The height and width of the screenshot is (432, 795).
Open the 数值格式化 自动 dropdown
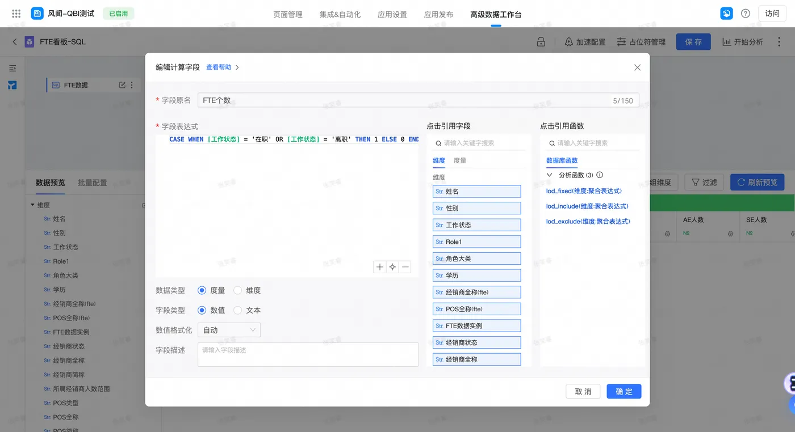(229, 330)
